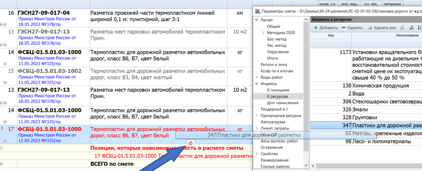The width and height of the screenshot is (422, 171).
Task: Click the Параметры сметы window title icon
Action: (258, 11)
